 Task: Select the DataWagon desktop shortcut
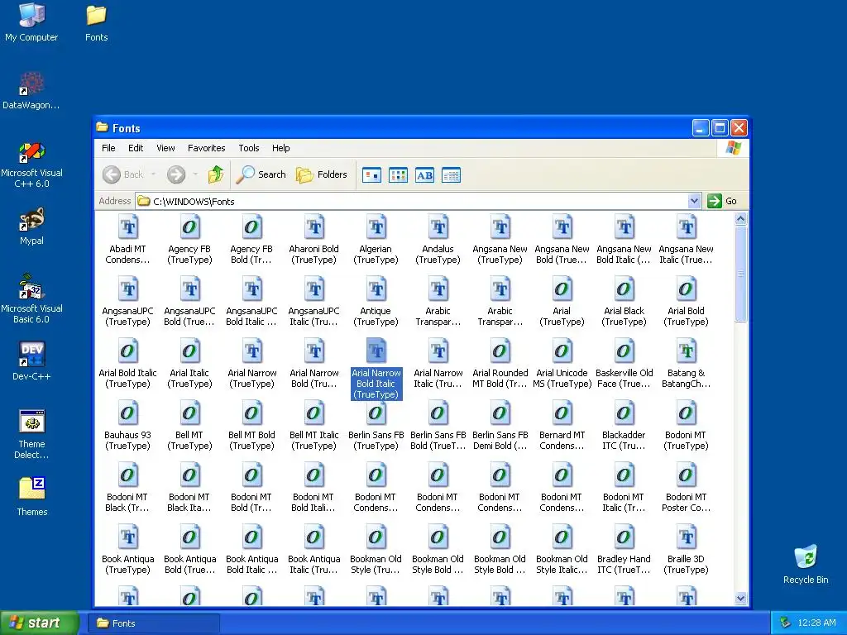tap(31, 90)
